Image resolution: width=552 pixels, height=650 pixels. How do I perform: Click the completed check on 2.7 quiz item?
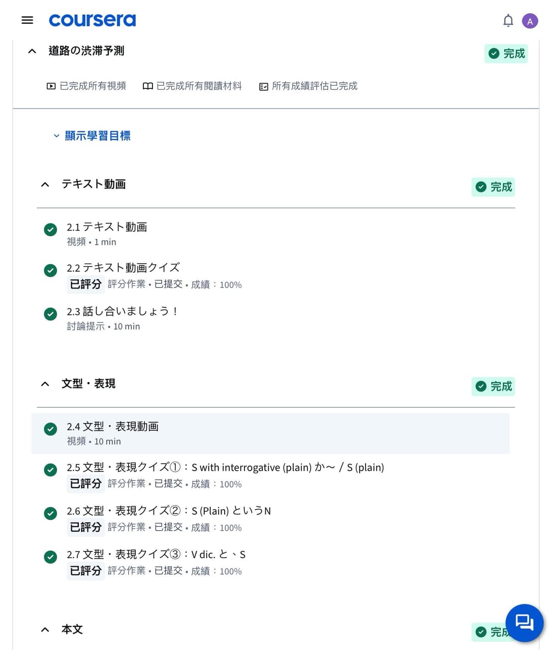50,557
